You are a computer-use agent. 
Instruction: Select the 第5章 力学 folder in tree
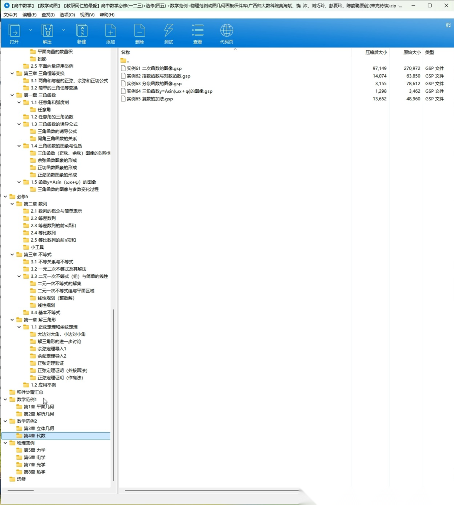(34, 450)
